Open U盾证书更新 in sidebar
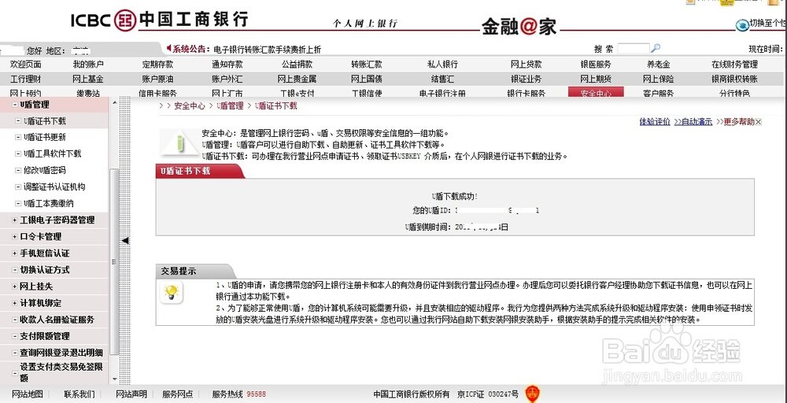 pos(45,137)
